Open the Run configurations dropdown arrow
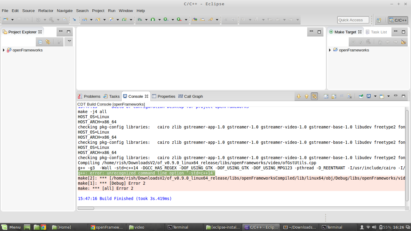Screen dimensions: 411x231 (x=159, y=20)
